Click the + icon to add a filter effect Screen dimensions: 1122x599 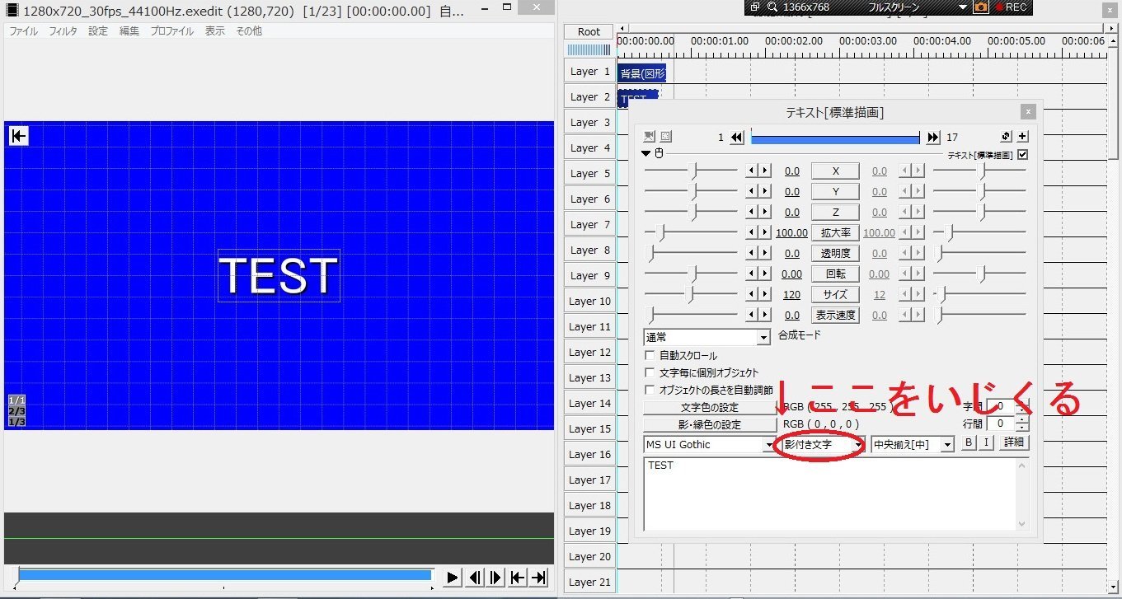(1022, 136)
